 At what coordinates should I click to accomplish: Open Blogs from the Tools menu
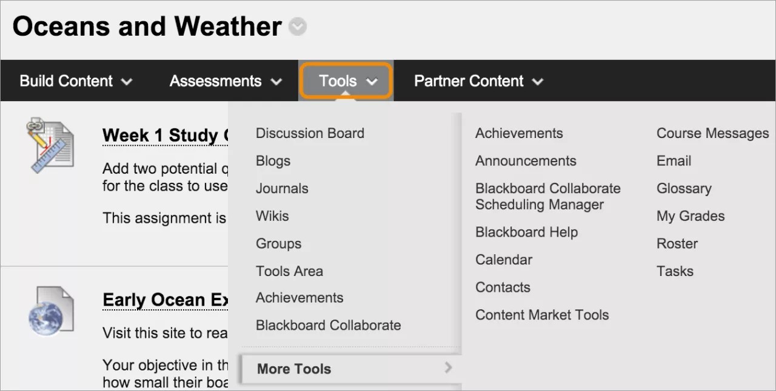point(273,161)
